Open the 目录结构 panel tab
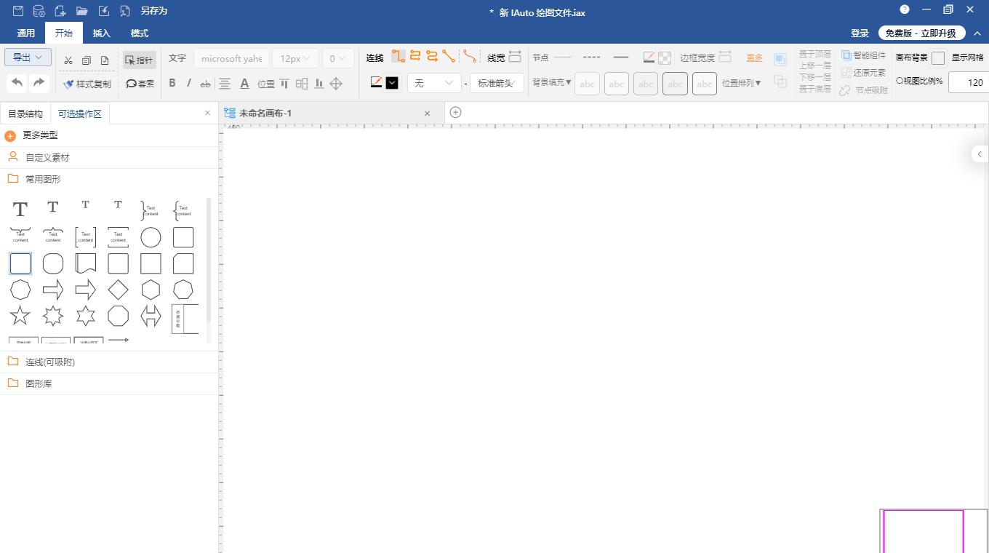This screenshot has height=553, width=989. pyautogui.click(x=25, y=114)
